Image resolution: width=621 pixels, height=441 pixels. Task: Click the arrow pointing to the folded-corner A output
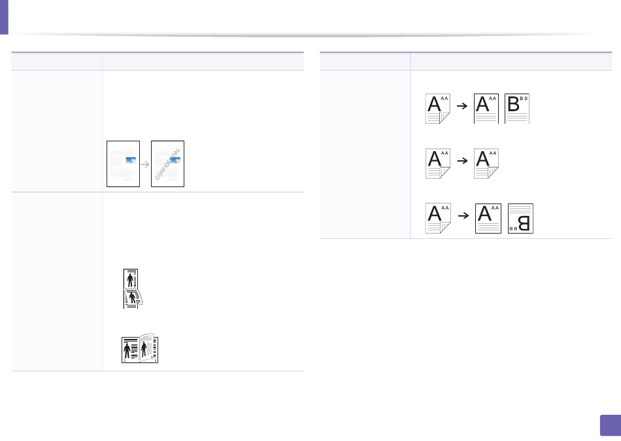(x=462, y=160)
